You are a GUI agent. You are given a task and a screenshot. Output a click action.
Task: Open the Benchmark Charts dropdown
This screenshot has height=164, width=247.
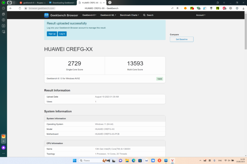click(x=129, y=15)
